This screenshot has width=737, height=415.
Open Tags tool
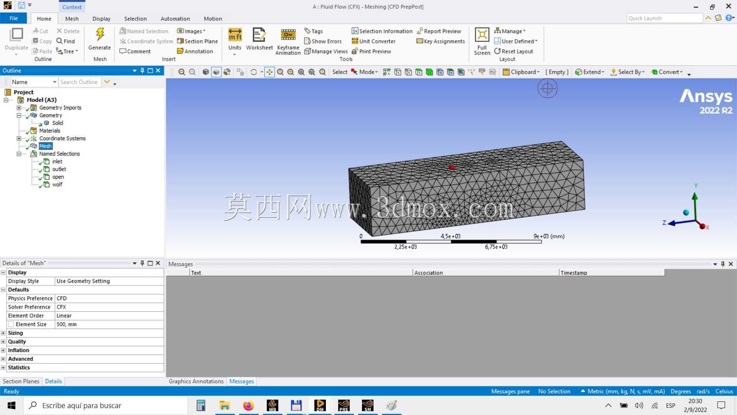tap(314, 31)
